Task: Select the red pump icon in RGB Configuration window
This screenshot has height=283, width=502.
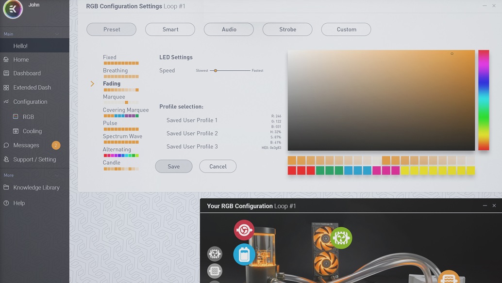Action: pos(244,230)
